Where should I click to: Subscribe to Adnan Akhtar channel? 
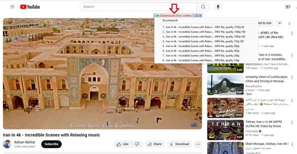pos(51,144)
